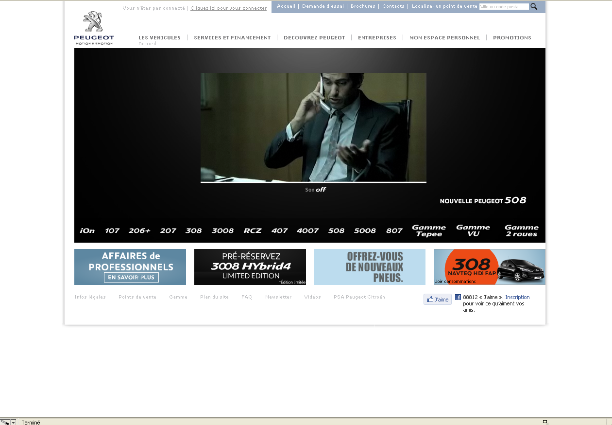Click the Facebook J'aime like button
Image resolution: width=612 pixels, height=425 pixels.
point(438,300)
